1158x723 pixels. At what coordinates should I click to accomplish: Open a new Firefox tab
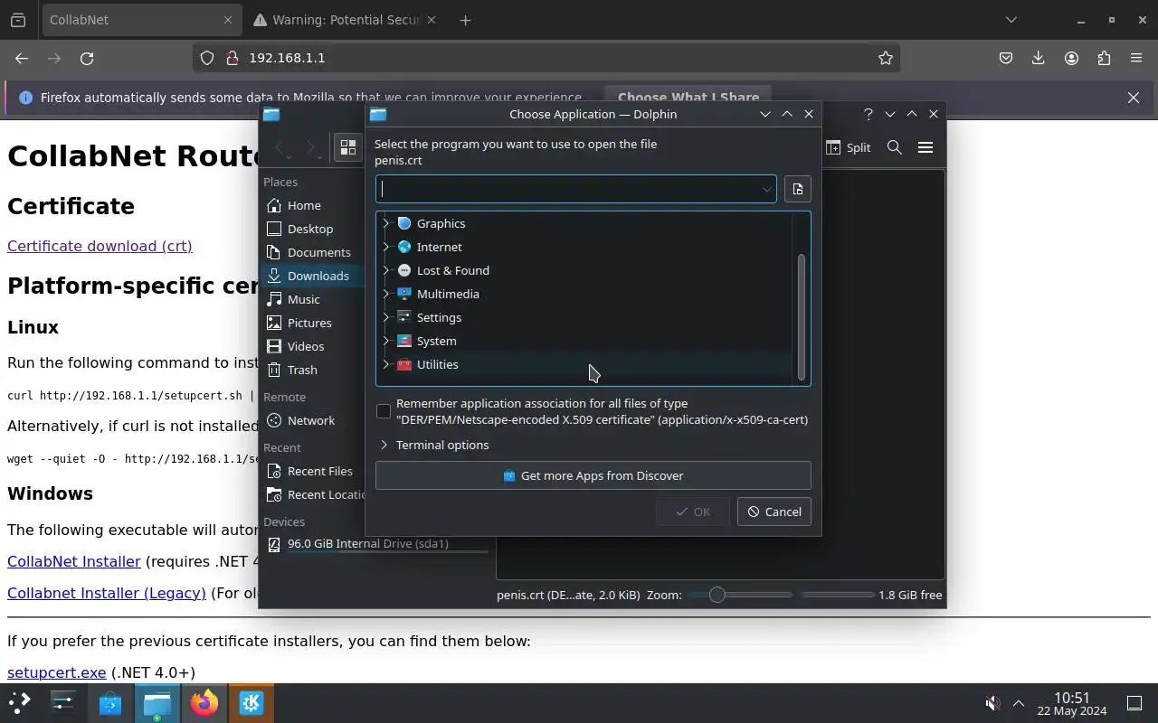pos(465,20)
